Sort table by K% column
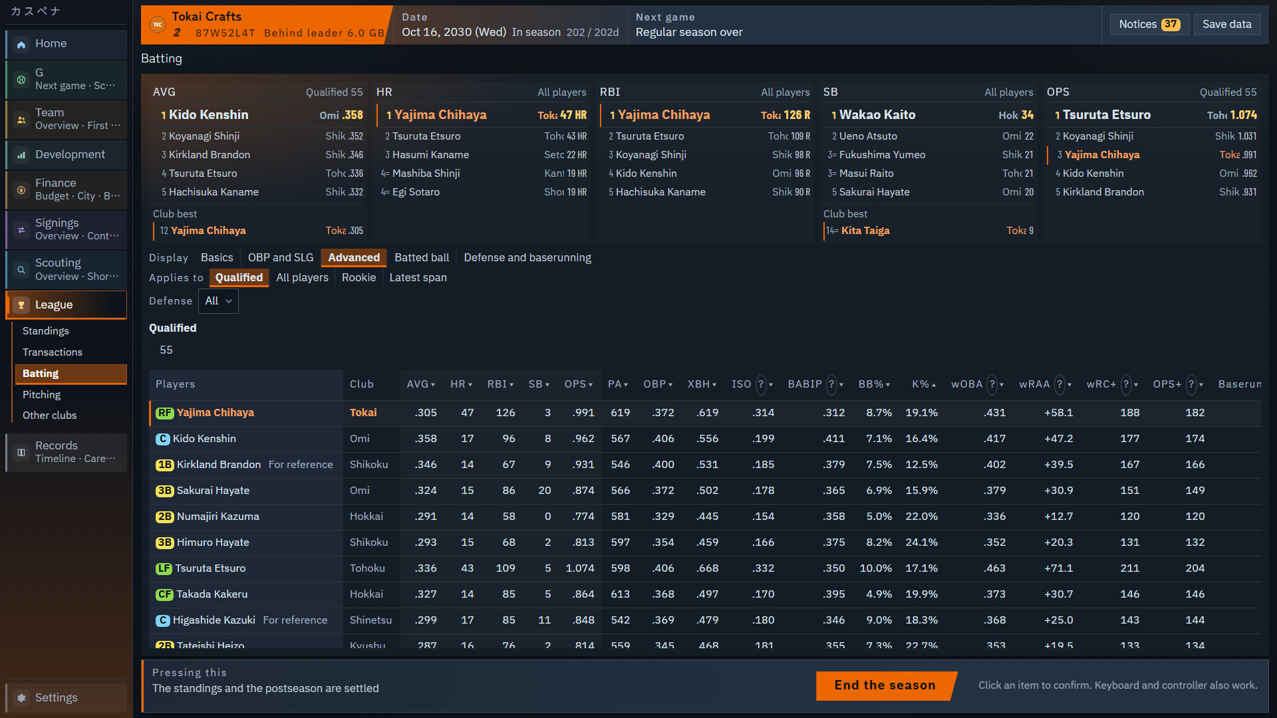1277x718 pixels. click(924, 384)
